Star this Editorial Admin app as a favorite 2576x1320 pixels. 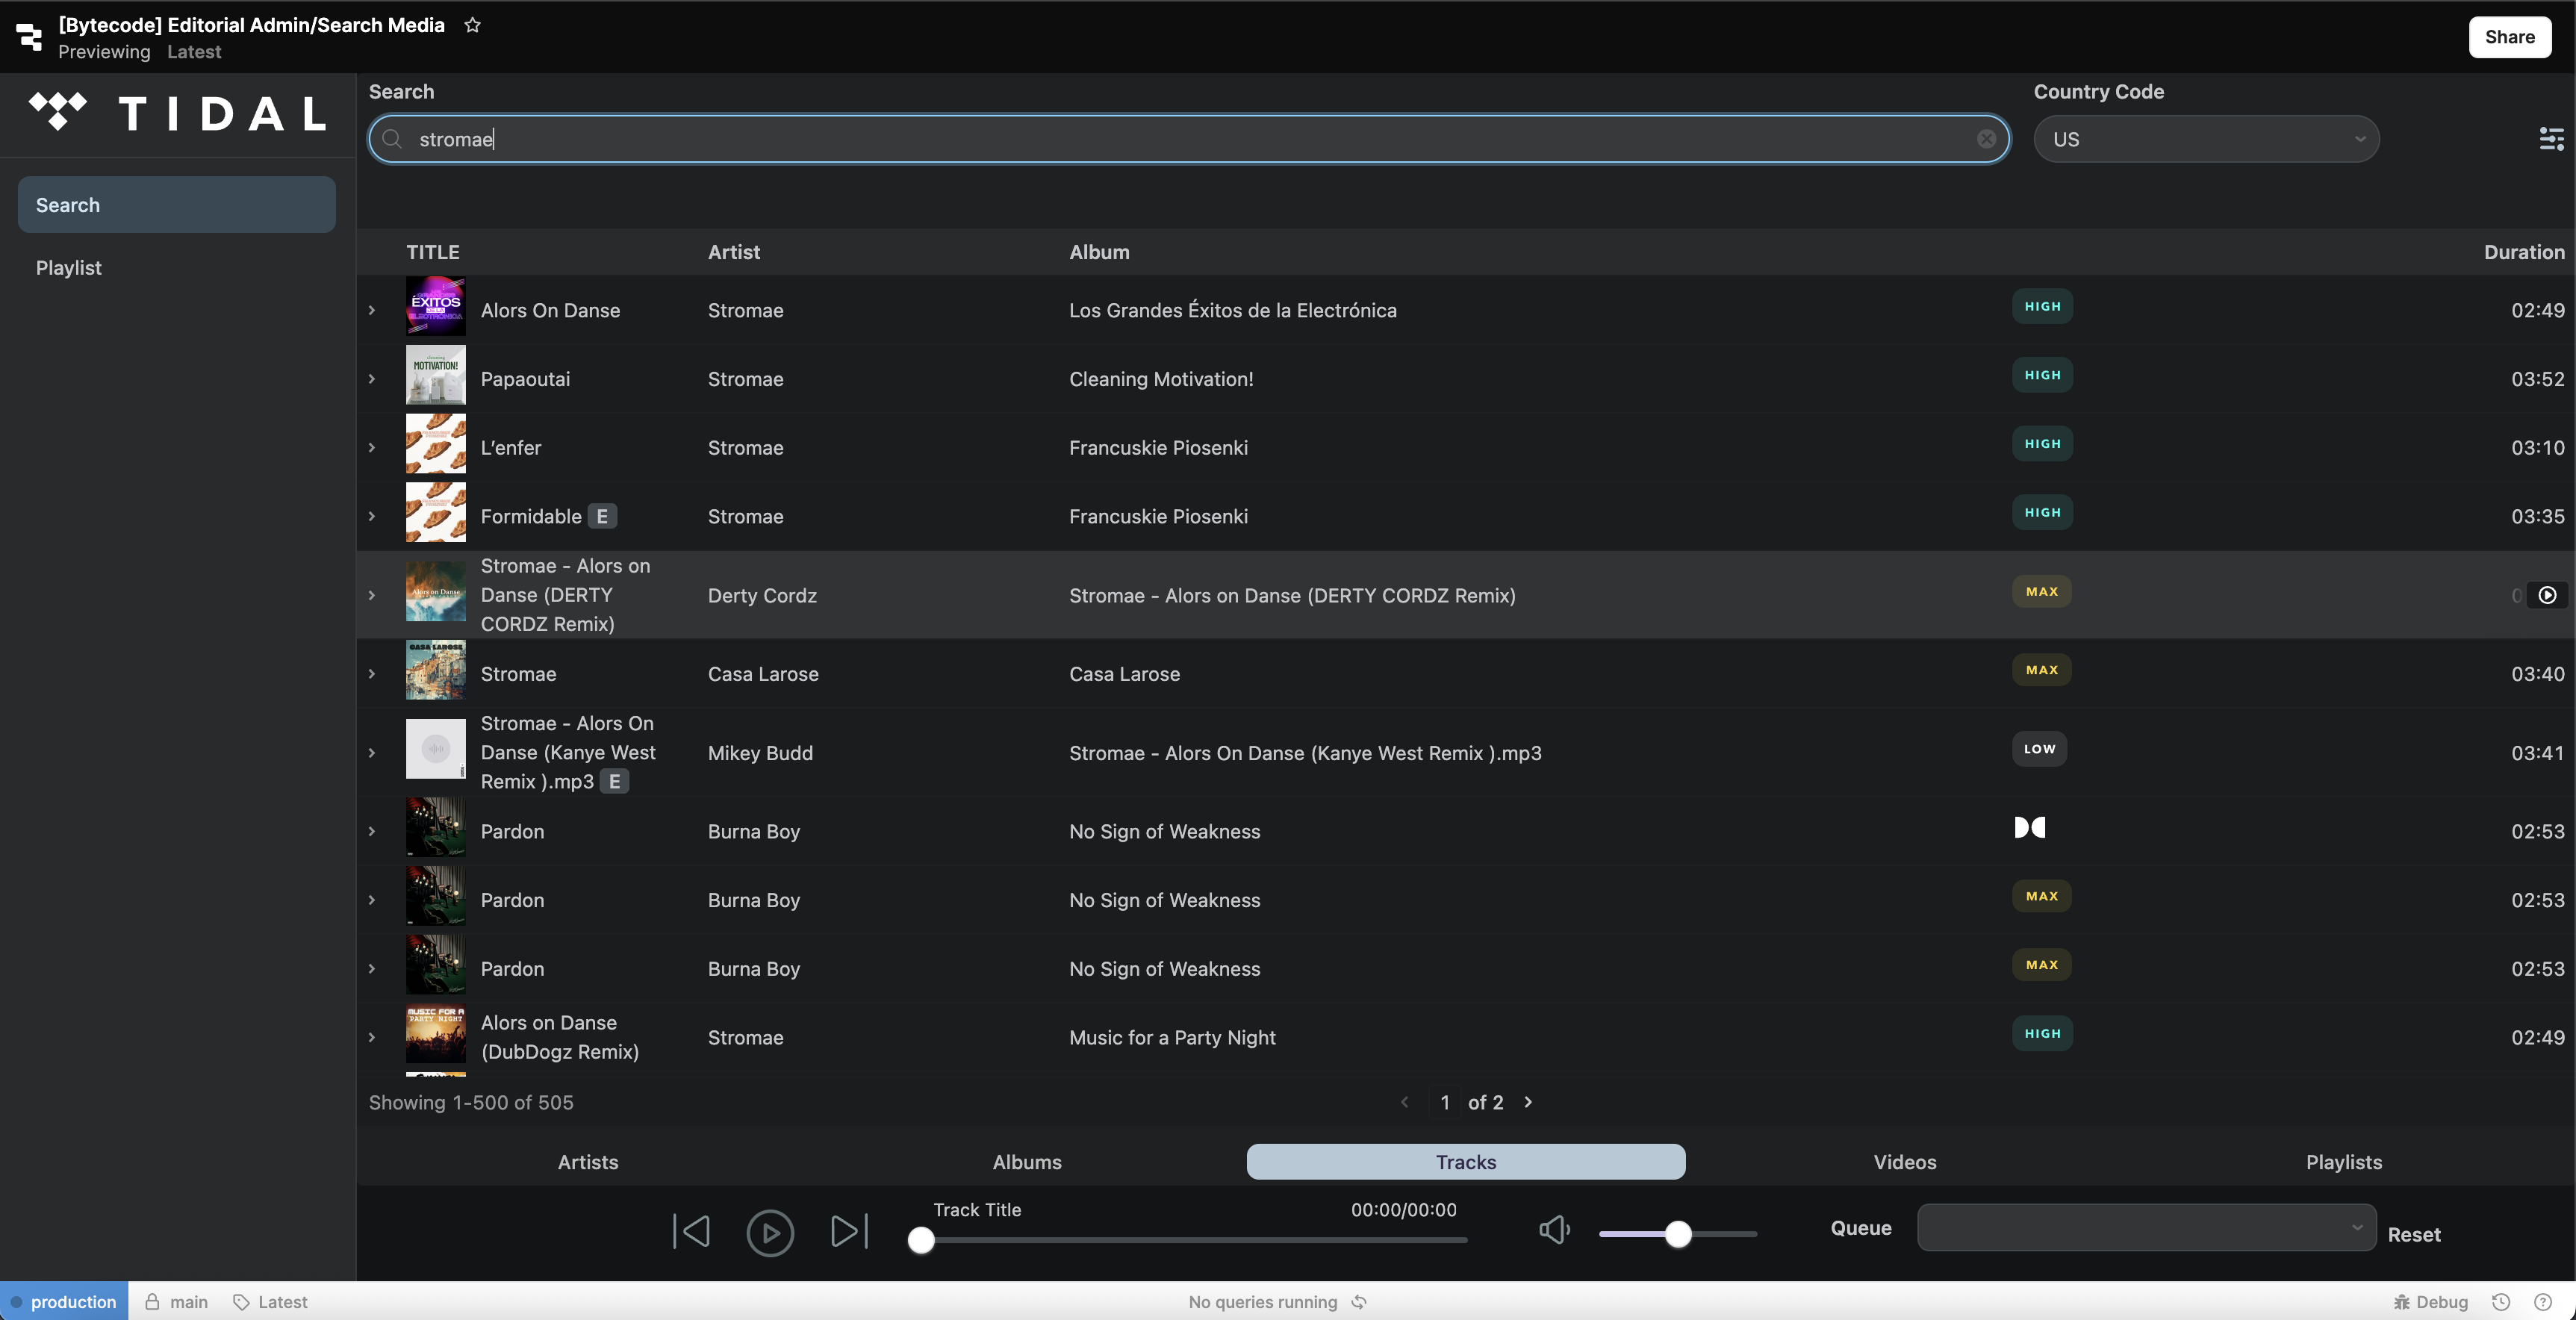(473, 25)
